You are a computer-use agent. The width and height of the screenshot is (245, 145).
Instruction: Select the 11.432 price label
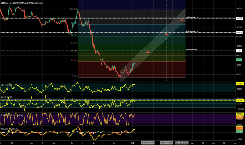click(x=239, y=32)
